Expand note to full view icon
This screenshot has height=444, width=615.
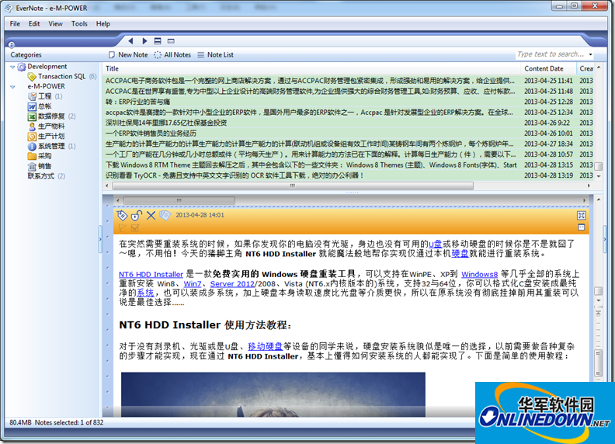click(x=582, y=215)
